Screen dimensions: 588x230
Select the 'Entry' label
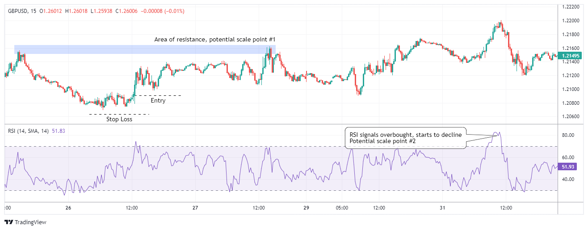[158, 101]
